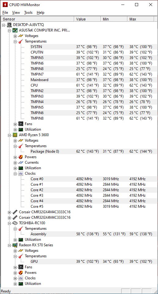Expand Fans under the ASUSTeK motherboard
The height and width of the screenshot is (294, 158).
click(x=15, y=124)
